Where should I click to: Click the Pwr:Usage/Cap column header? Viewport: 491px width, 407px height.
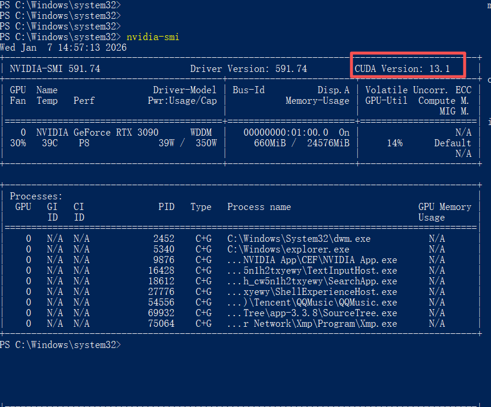pos(182,101)
